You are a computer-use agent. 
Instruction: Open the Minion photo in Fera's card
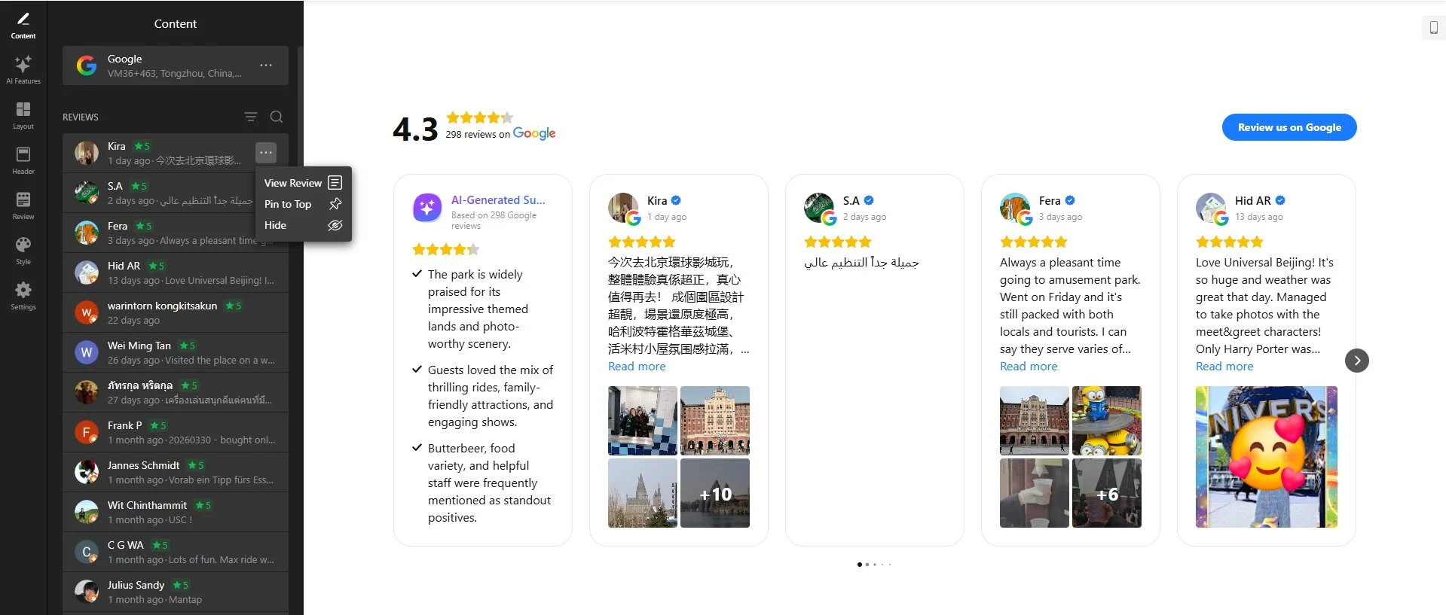pyautogui.click(x=1107, y=421)
